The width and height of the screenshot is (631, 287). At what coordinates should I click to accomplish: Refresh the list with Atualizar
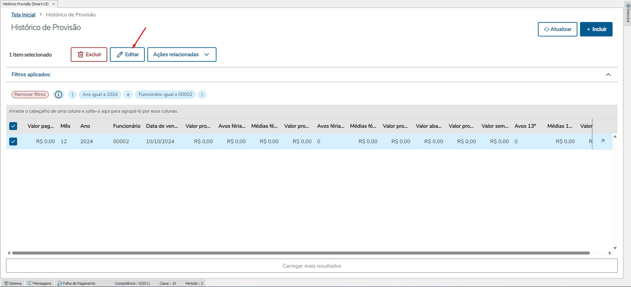557,29
